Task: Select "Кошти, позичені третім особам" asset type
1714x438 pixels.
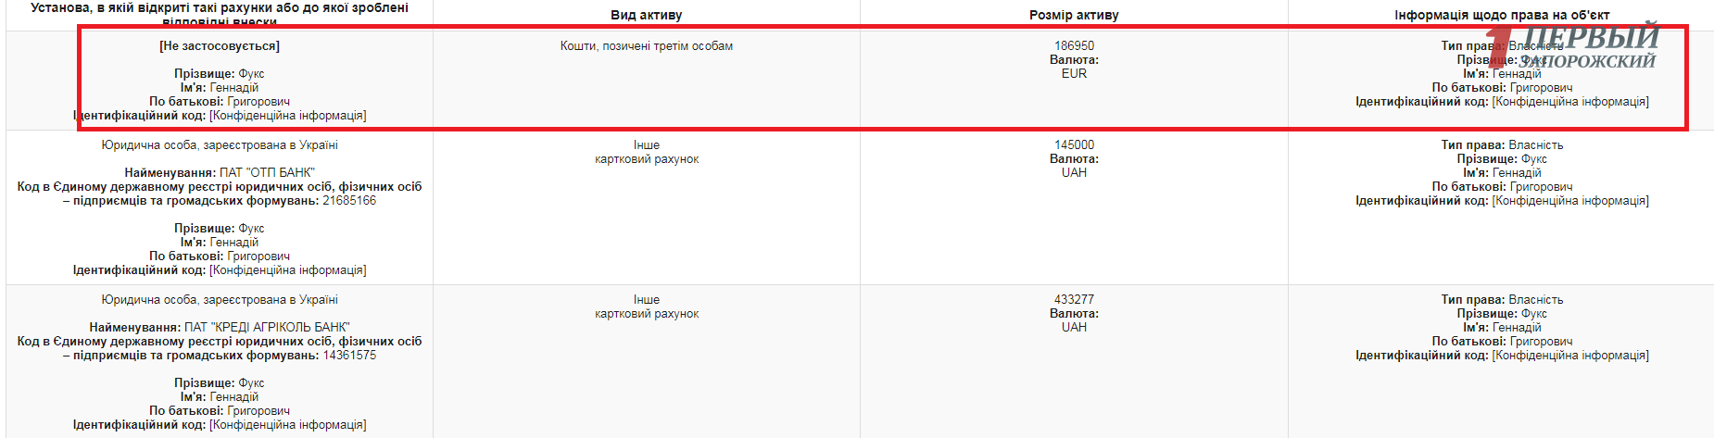Action: coord(646,45)
